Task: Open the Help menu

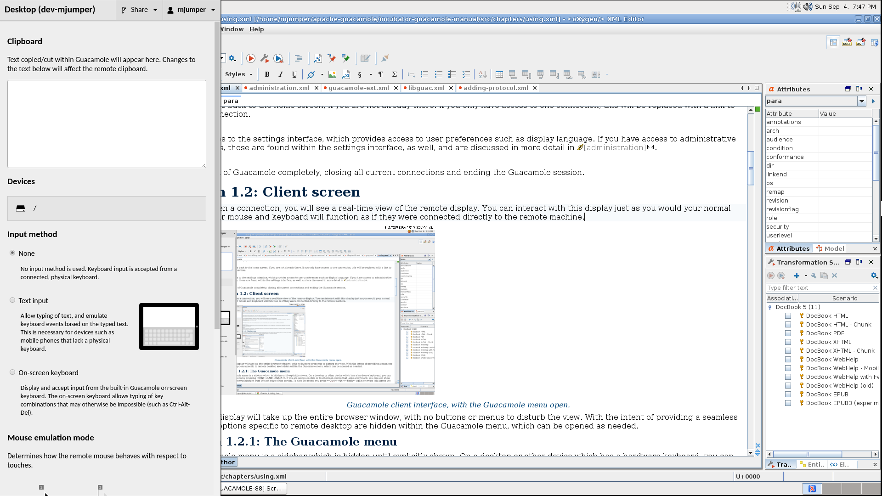Action: [256, 29]
